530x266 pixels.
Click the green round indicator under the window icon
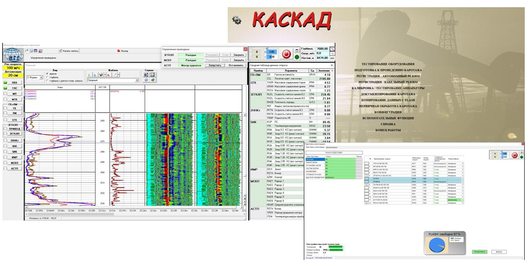point(297,57)
